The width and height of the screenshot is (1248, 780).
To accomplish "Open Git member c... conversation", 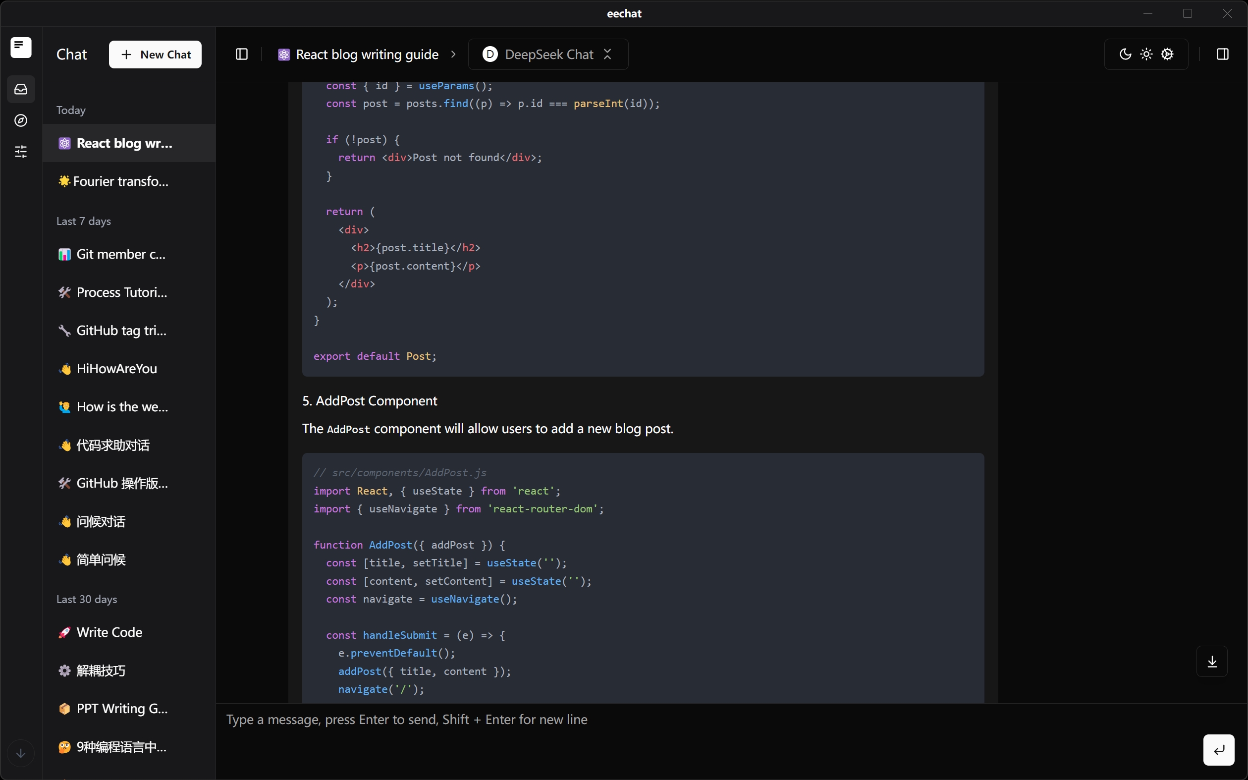I will [120, 254].
